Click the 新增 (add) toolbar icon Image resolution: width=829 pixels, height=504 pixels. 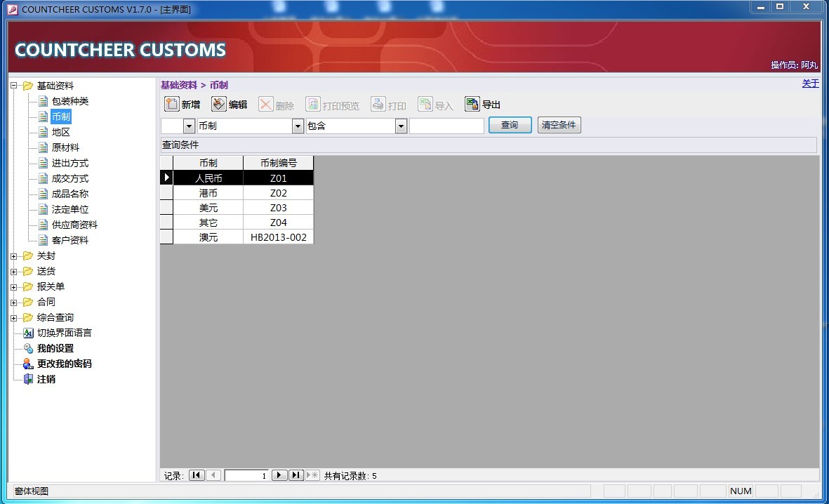(172, 104)
